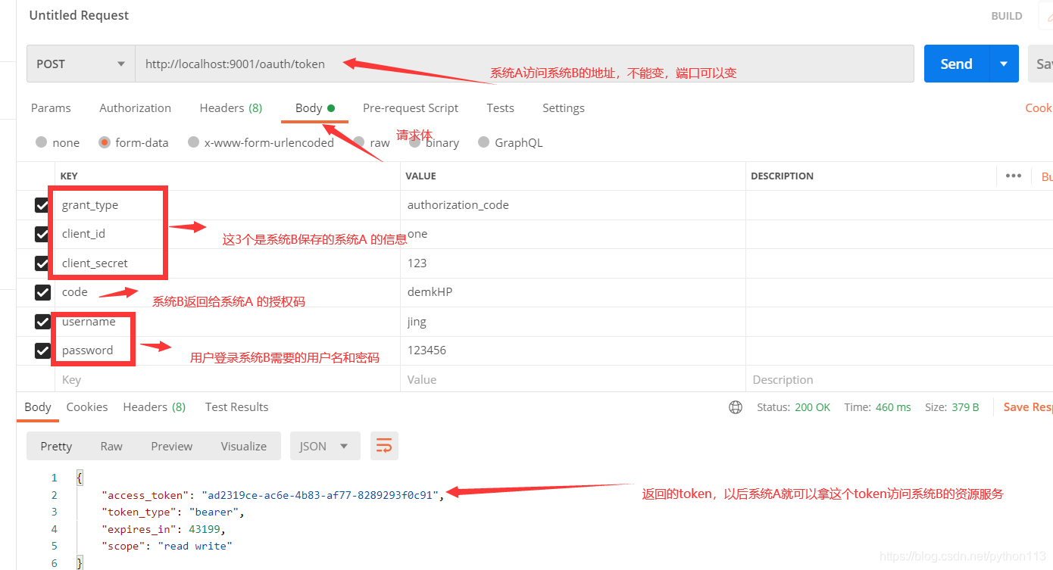
Task: Select x-www-form-urlencoded body type
Action: [194, 142]
